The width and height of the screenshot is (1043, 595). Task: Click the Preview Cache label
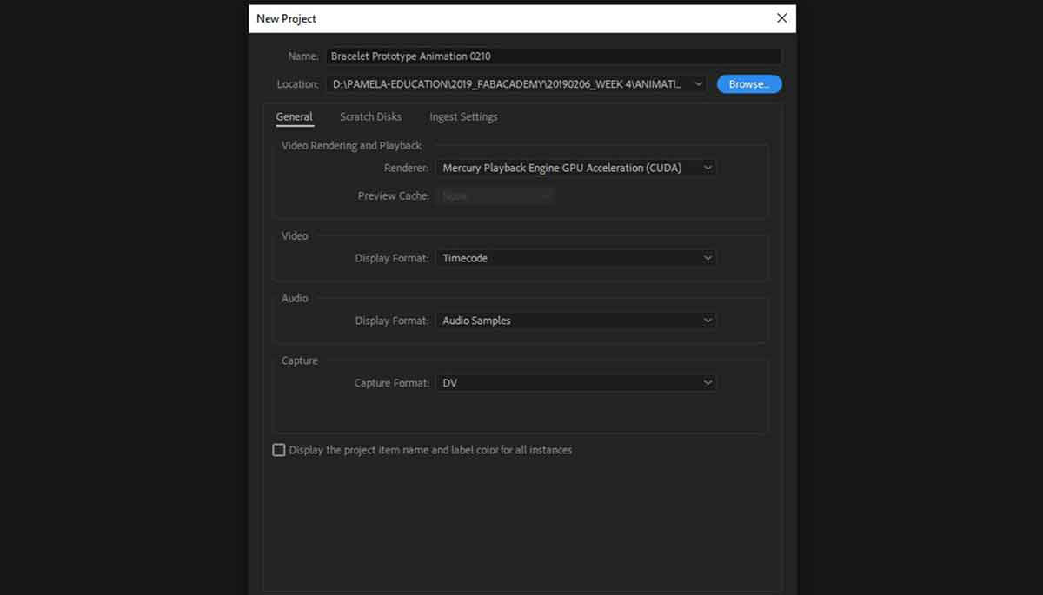tap(393, 196)
